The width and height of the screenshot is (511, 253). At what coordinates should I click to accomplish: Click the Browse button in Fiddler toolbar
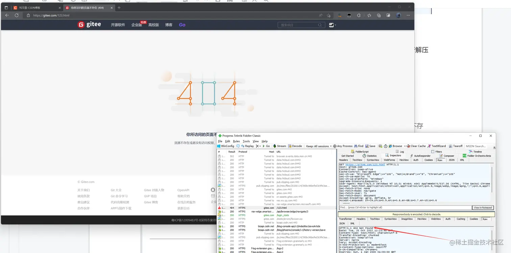point(395,146)
